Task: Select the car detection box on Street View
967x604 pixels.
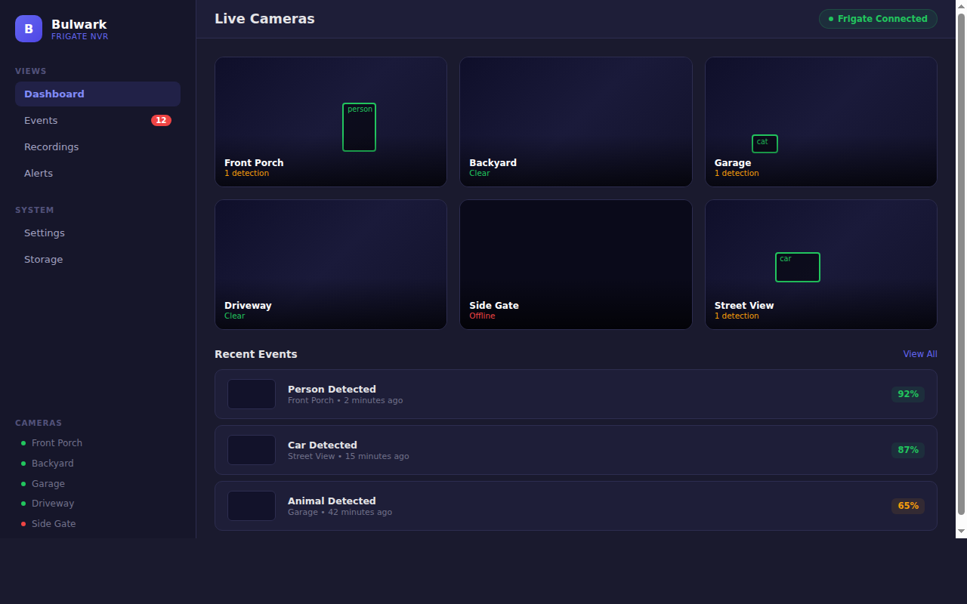Action: pos(797,267)
